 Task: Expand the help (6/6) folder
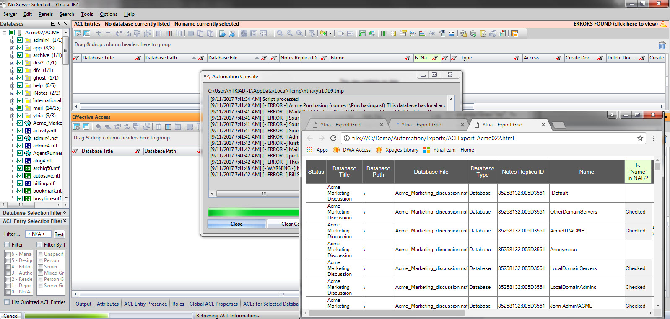[13, 85]
